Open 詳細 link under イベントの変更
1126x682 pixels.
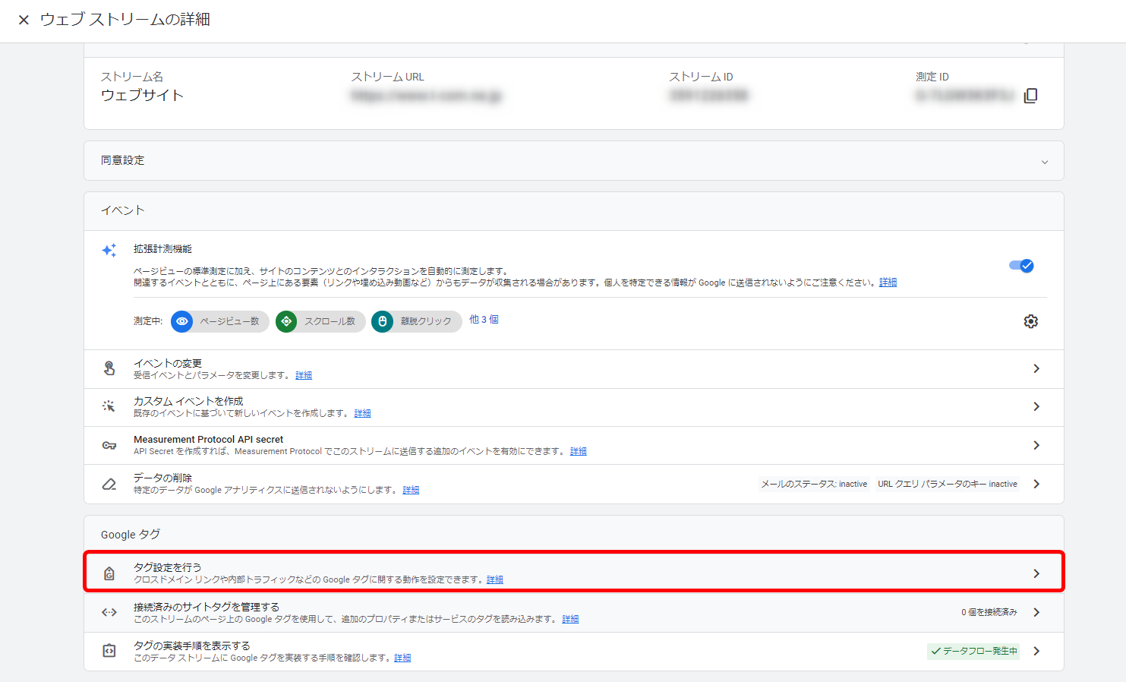(x=304, y=375)
